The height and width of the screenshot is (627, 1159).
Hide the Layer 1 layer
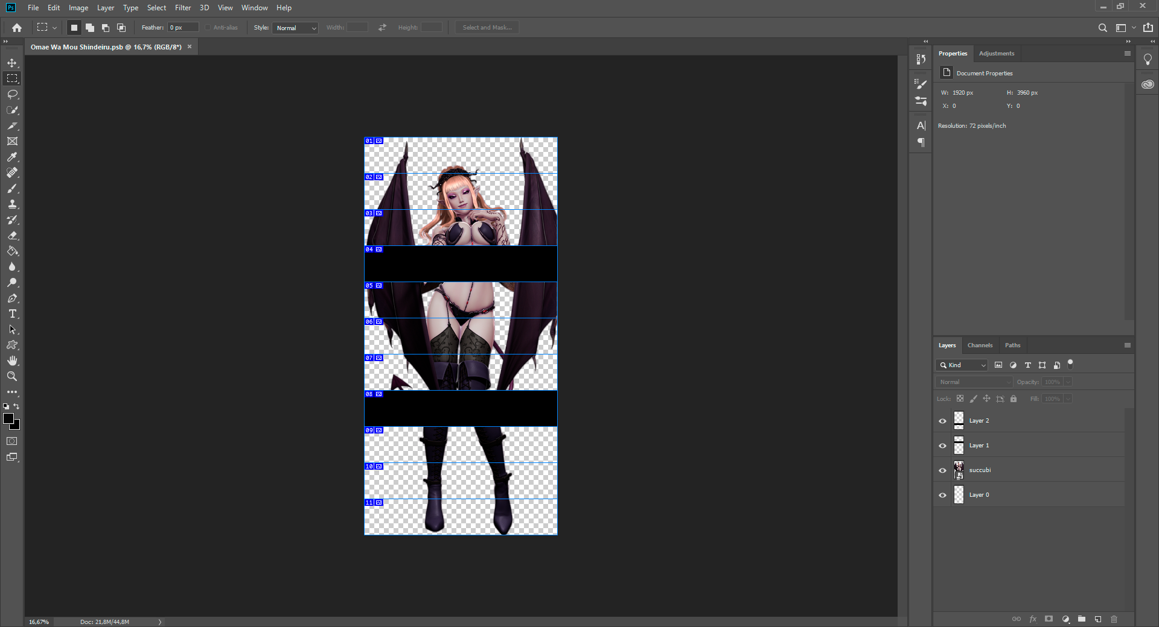coord(942,446)
